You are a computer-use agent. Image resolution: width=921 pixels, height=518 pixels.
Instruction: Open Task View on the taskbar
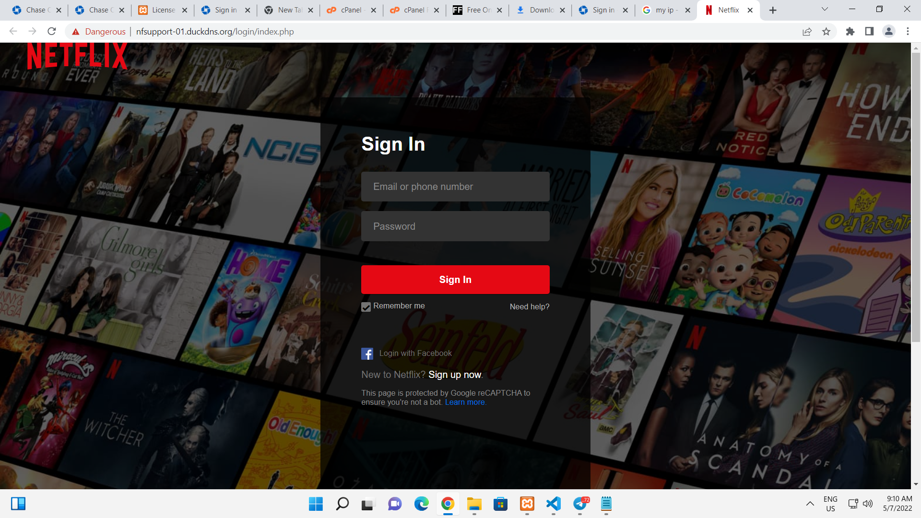click(x=368, y=504)
